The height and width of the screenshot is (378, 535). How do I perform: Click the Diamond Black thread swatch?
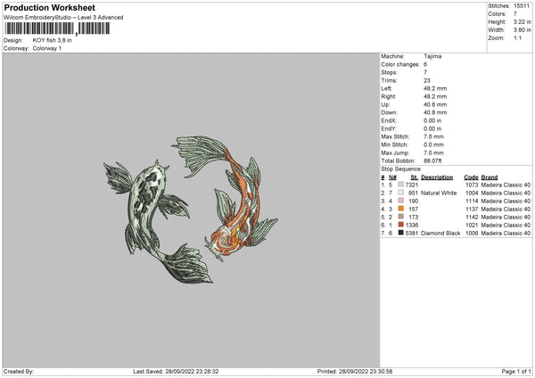tap(400, 233)
